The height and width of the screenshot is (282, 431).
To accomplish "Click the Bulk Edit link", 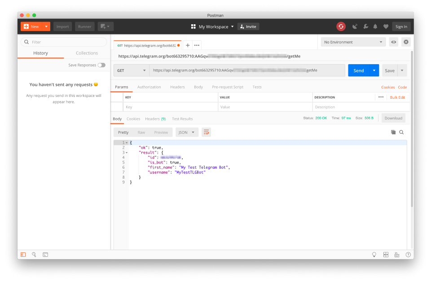I will point(397,97).
